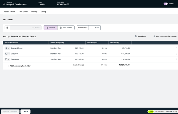Expand the dropdown chevron beside Designer

click(9, 54)
